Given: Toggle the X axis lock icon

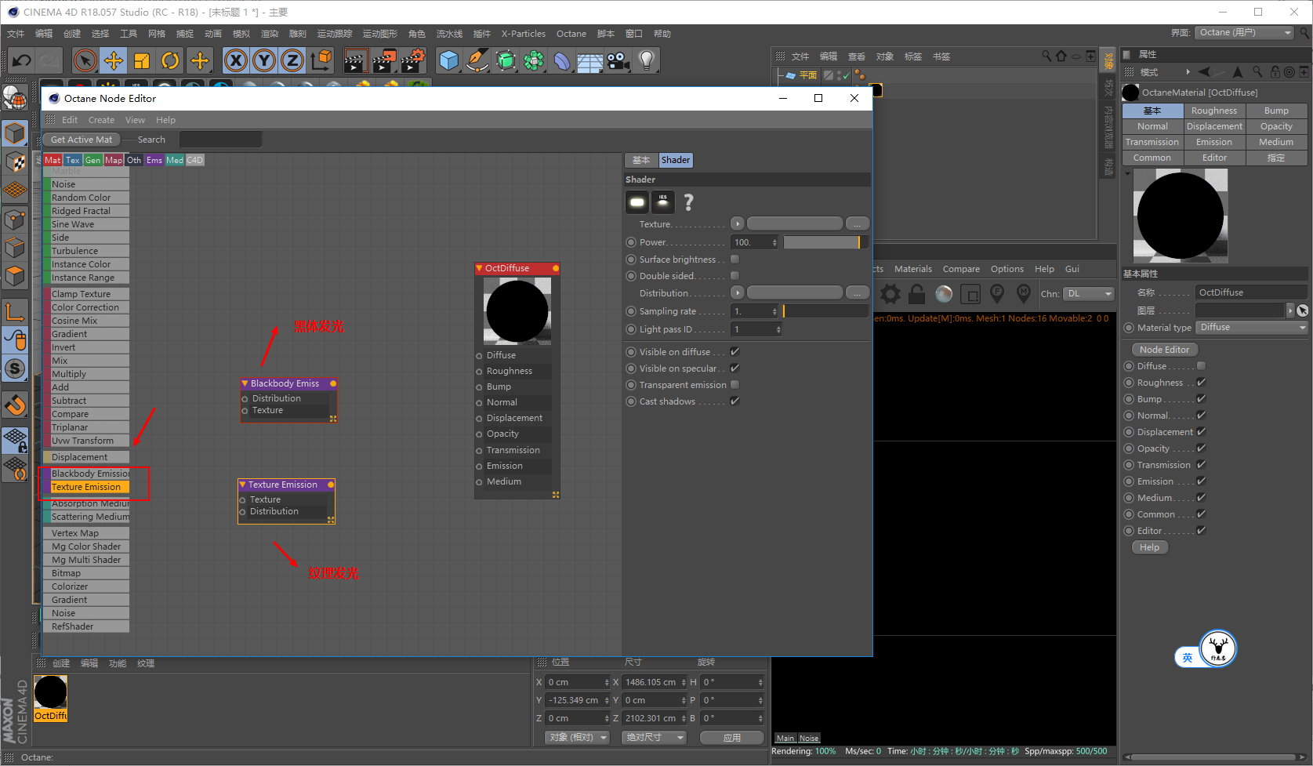Looking at the screenshot, I should pyautogui.click(x=236, y=60).
